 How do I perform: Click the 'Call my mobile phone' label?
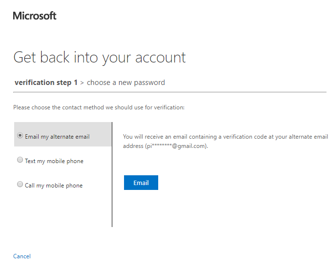[54, 186]
